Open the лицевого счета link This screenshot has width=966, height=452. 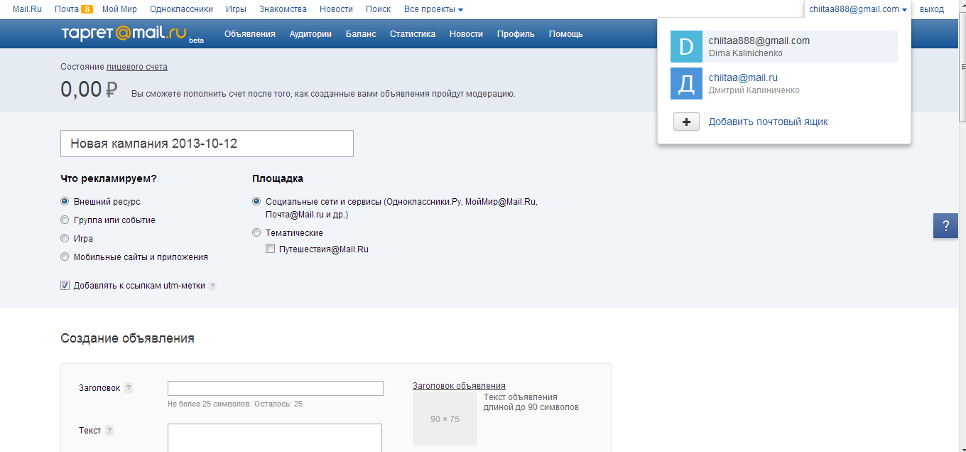[x=137, y=67]
